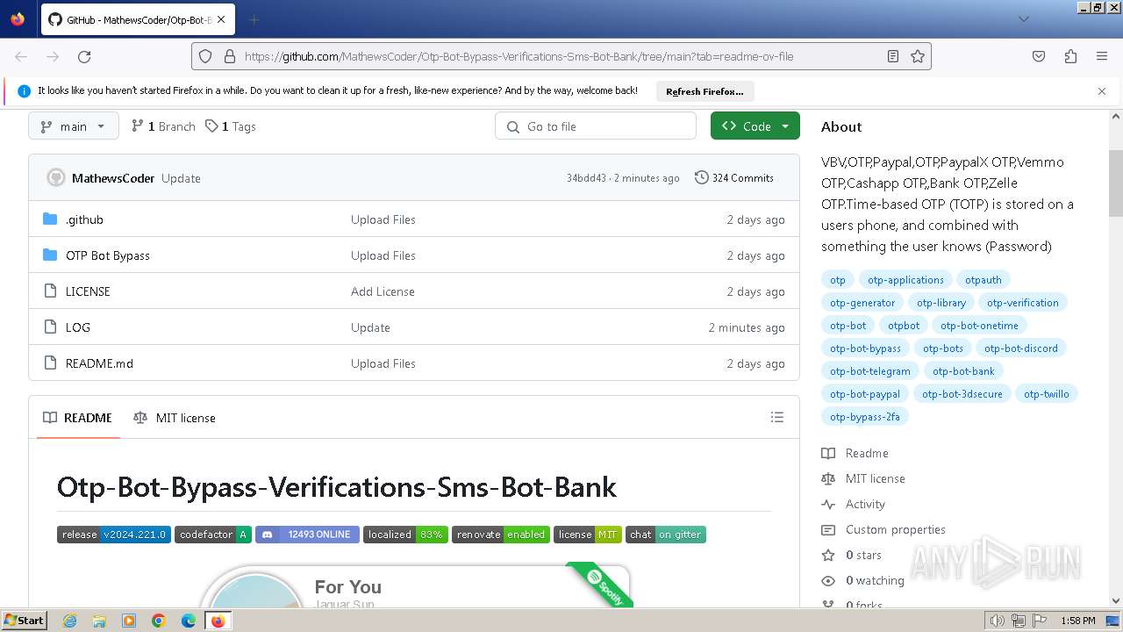Select the README tab
The width and height of the screenshot is (1123, 632).
click(78, 418)
